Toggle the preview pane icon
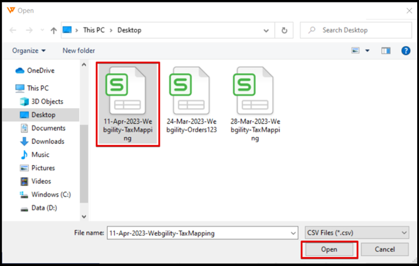419x266 pixels. point(387,51)
